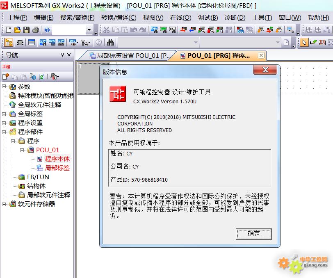Collapse the POU_01 tree node
This screenshot has width=333, height=278.
click(x=22, y=150)
